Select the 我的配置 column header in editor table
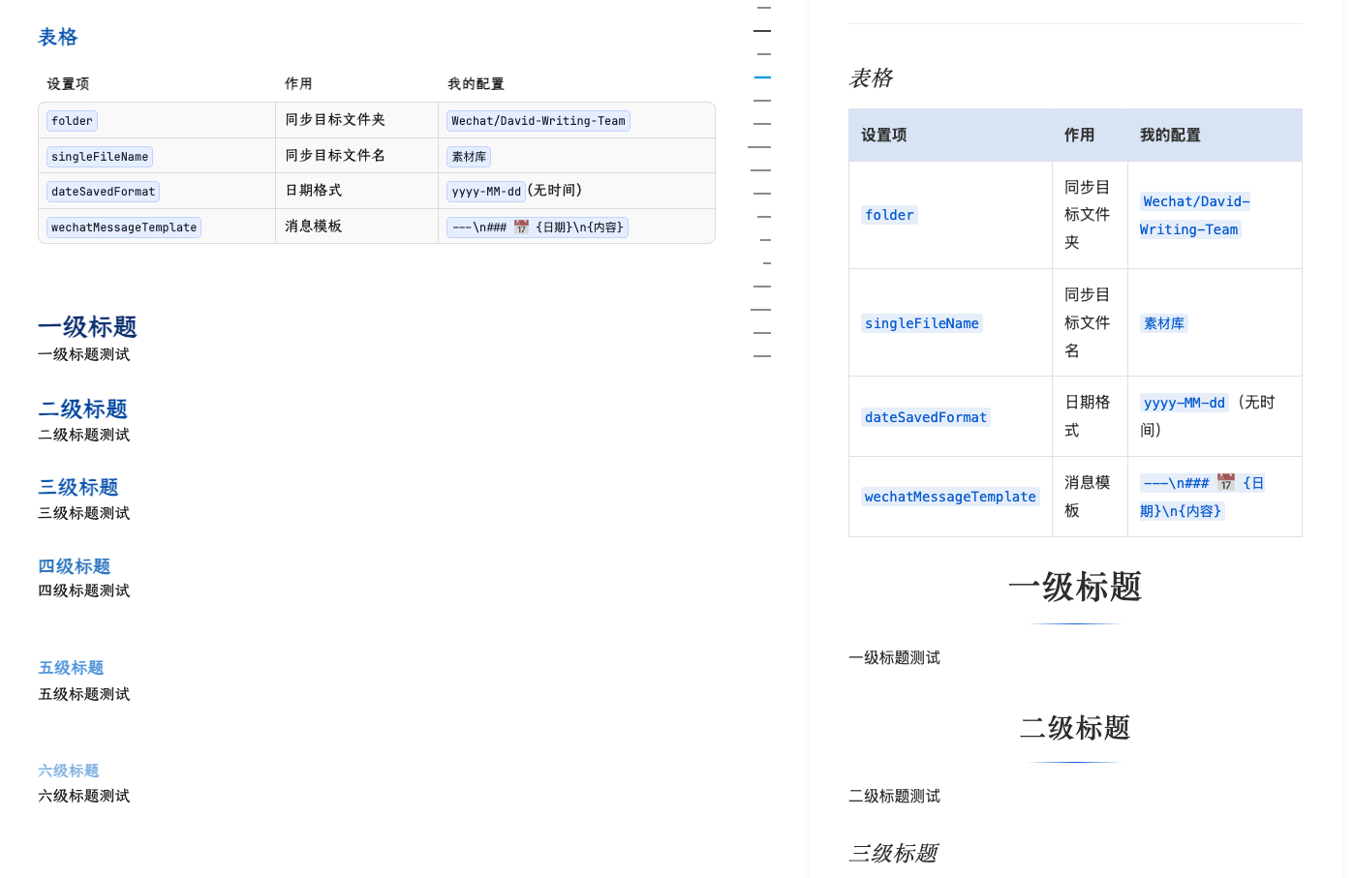The image size is (1354, 878). (x=474, y=83)
